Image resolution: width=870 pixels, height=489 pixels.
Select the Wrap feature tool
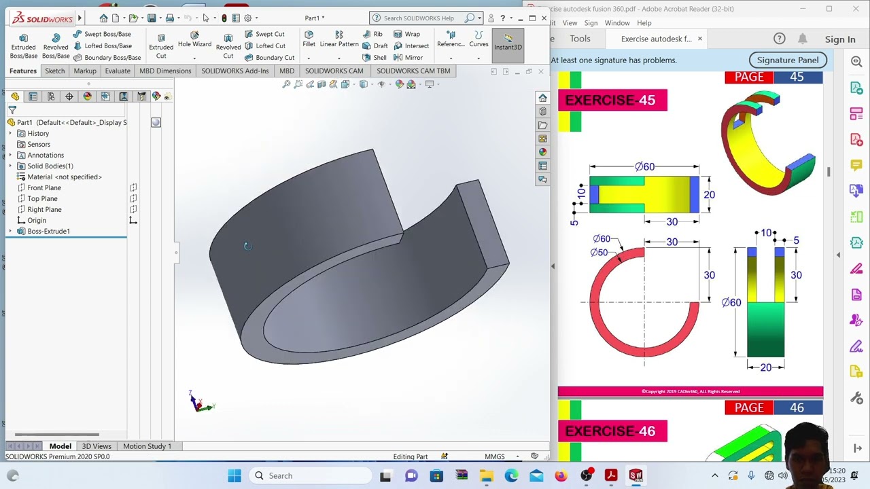pos(406,34)
